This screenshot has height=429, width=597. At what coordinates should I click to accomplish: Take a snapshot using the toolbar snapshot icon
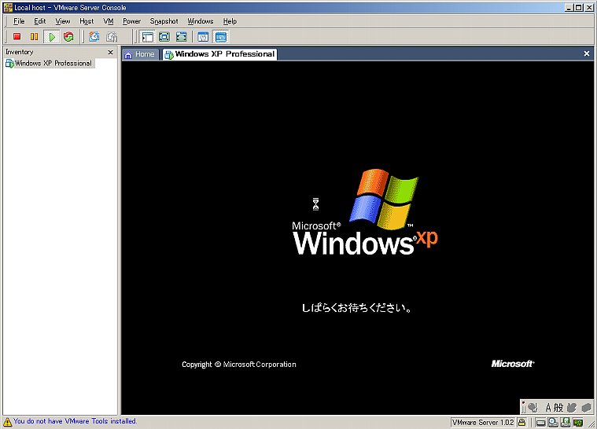pos(94,36)
